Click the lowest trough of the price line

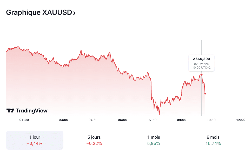coord(159,114)
